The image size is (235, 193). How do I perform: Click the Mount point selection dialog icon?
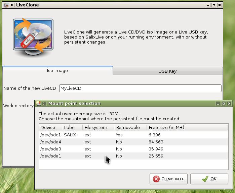[38, 104]
